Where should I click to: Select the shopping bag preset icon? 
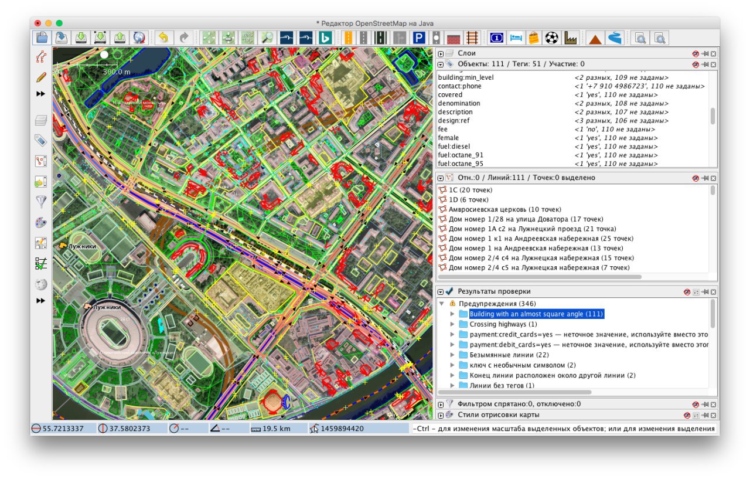pyautogui.click(x=533, y=38)
